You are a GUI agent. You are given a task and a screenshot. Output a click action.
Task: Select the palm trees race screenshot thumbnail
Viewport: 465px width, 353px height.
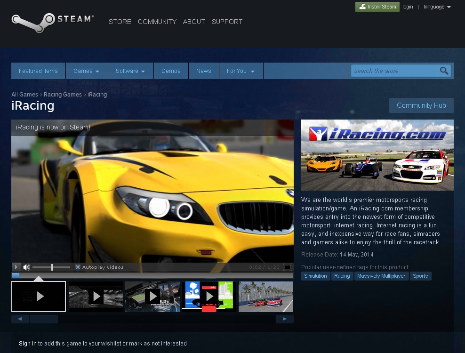click(x=266, y=297)
